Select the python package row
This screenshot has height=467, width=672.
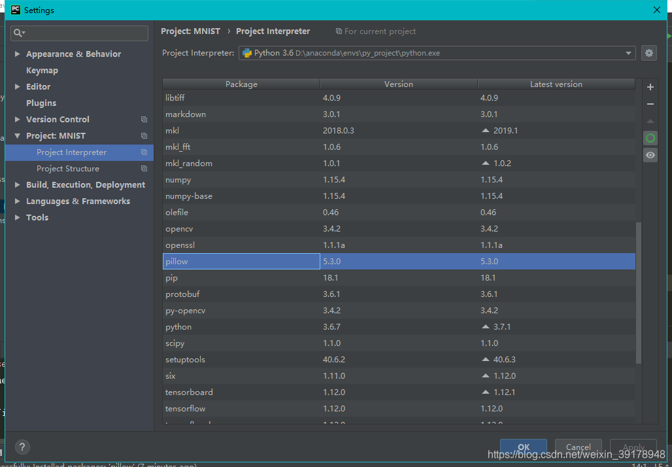pyautogui.click(x=399, y=327)
